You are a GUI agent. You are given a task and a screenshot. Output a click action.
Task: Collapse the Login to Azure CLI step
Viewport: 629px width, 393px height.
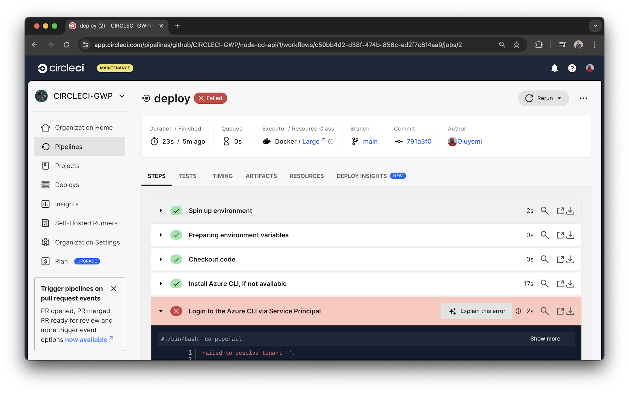[x=161, y=311]
